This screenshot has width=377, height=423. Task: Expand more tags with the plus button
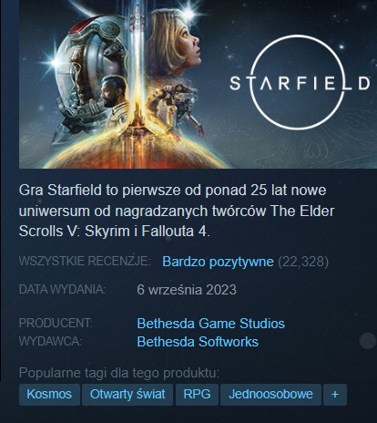click(335, 395)
